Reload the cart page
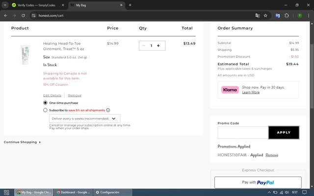 click(x=23, y=15)
